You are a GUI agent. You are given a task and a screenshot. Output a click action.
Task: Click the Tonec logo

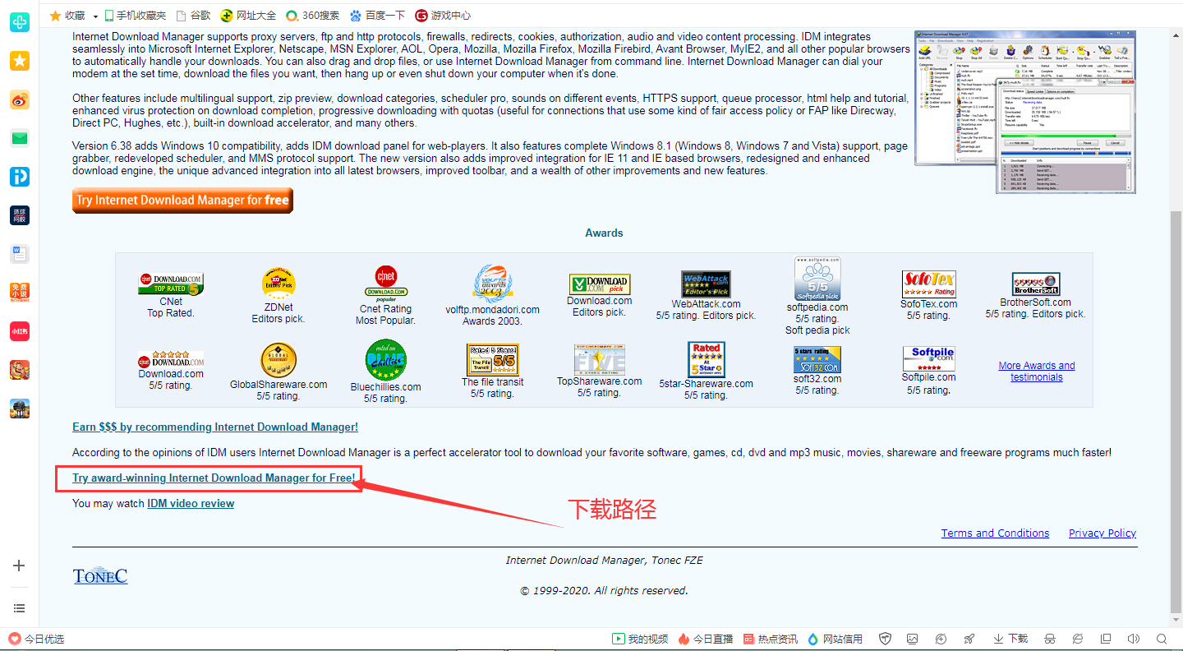[100, 575]
